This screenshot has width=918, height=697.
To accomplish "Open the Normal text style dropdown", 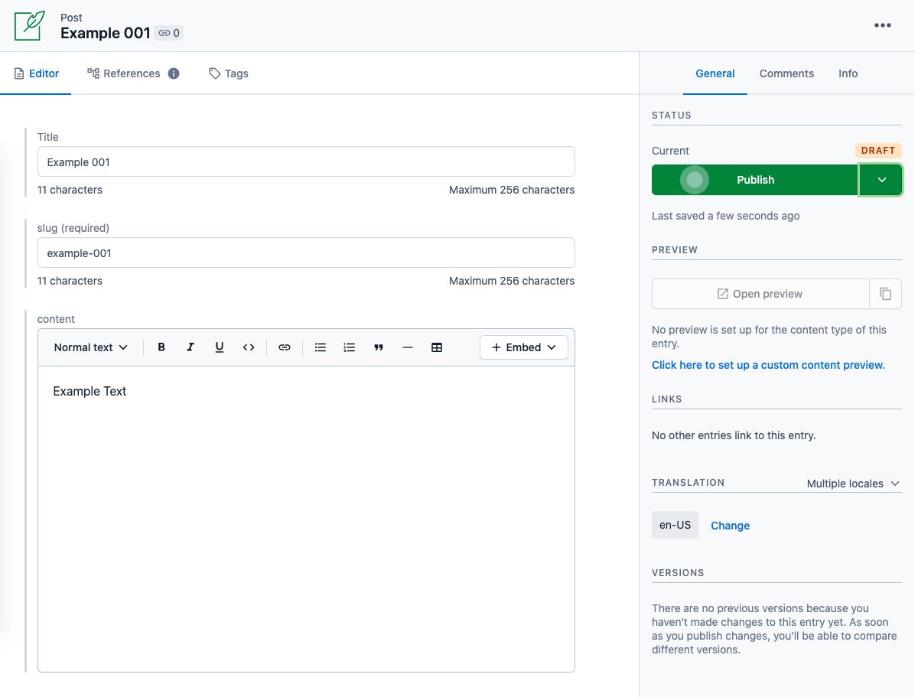I will pyautogui.click(x=91, y=347).
